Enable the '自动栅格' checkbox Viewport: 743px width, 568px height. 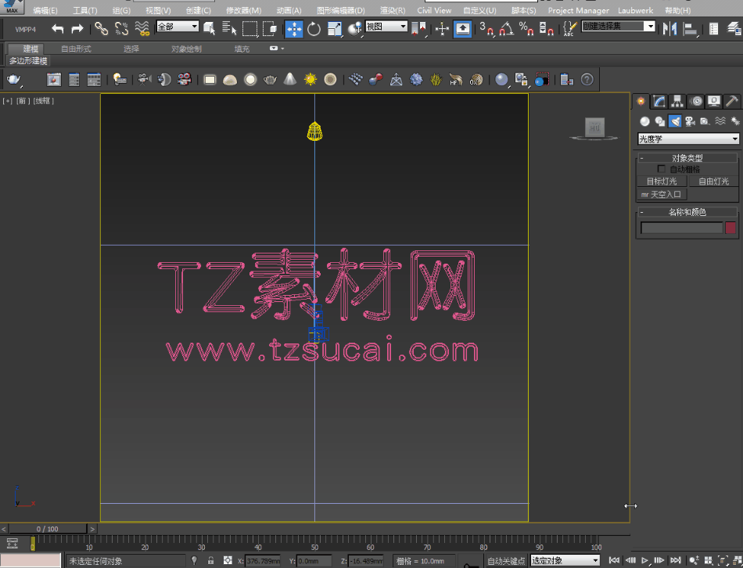tap(662, 169)
